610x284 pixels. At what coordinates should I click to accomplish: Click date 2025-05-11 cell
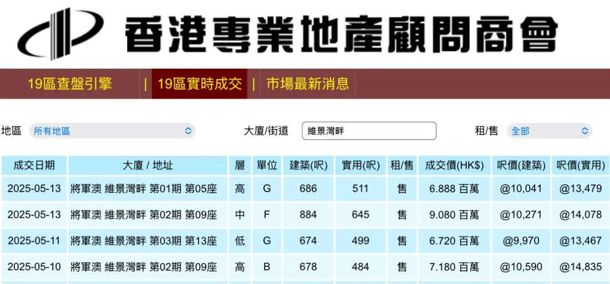coord(34,241)
